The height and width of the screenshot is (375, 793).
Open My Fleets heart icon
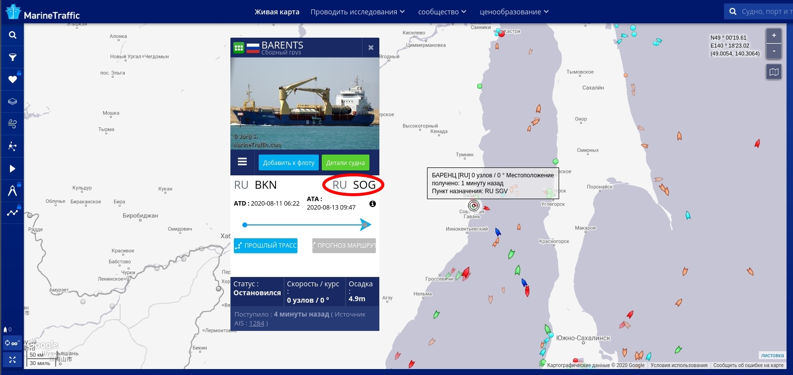coord(12,79)
